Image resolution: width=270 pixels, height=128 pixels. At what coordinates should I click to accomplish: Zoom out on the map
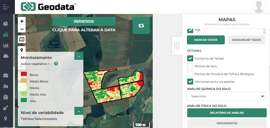pos(22,29)
